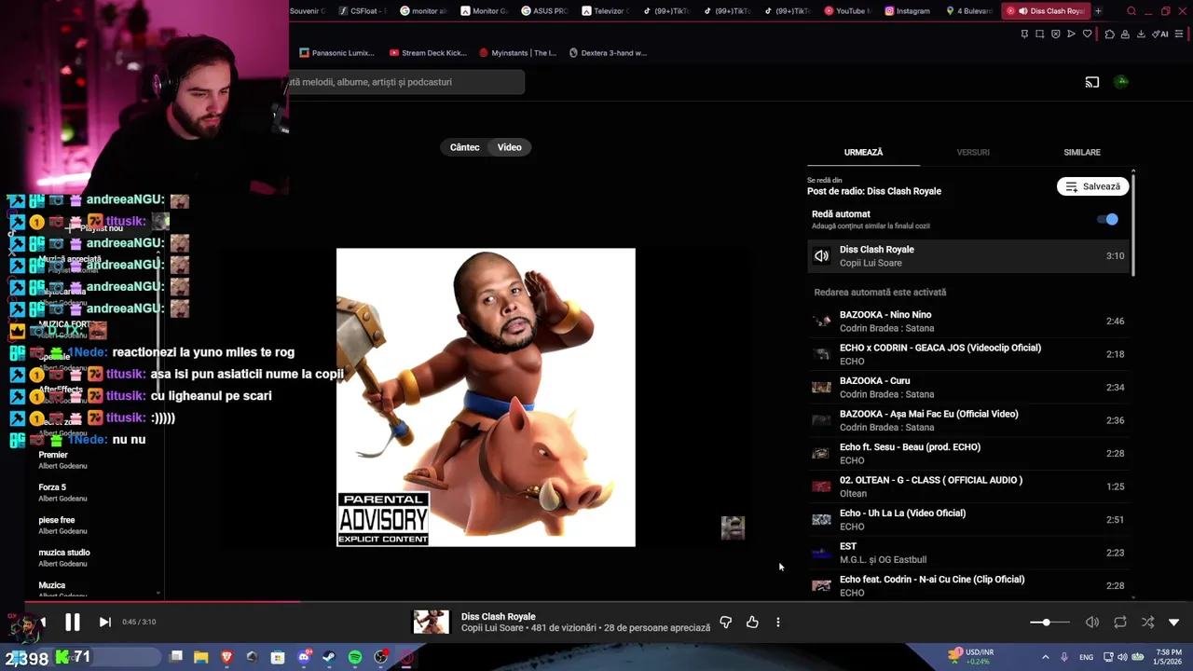
Task: Open the muzica studio playlist
Action: [x=63, y=558]
